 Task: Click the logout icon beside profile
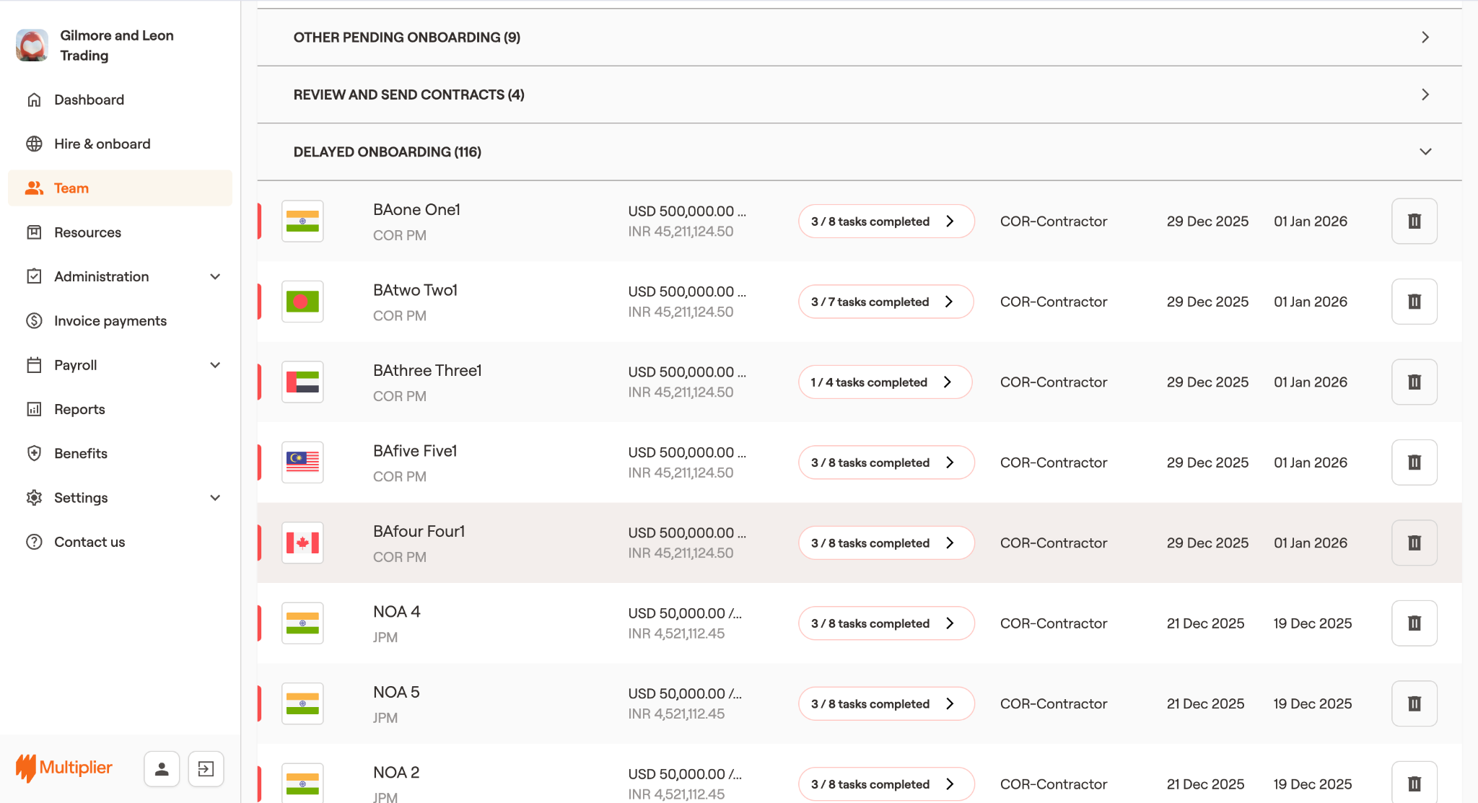point(206,769)
